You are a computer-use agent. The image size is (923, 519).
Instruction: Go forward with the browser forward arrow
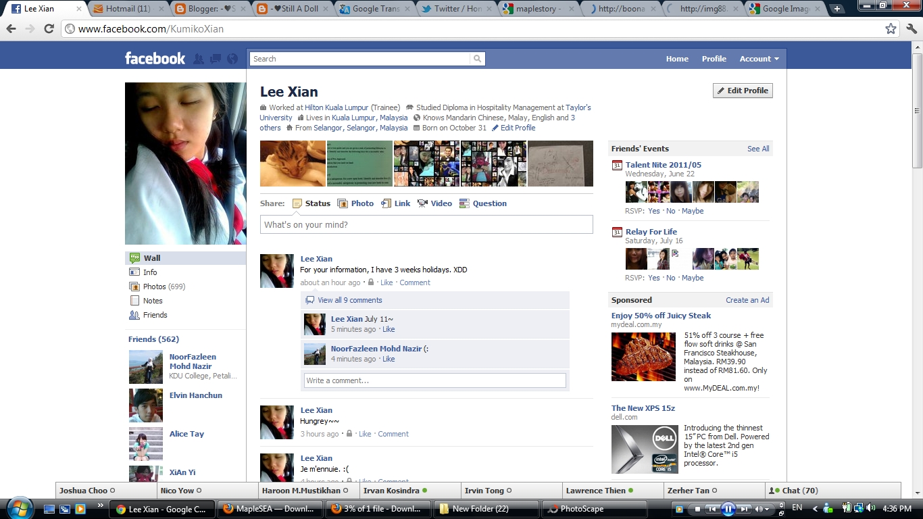tap(30, 29)
